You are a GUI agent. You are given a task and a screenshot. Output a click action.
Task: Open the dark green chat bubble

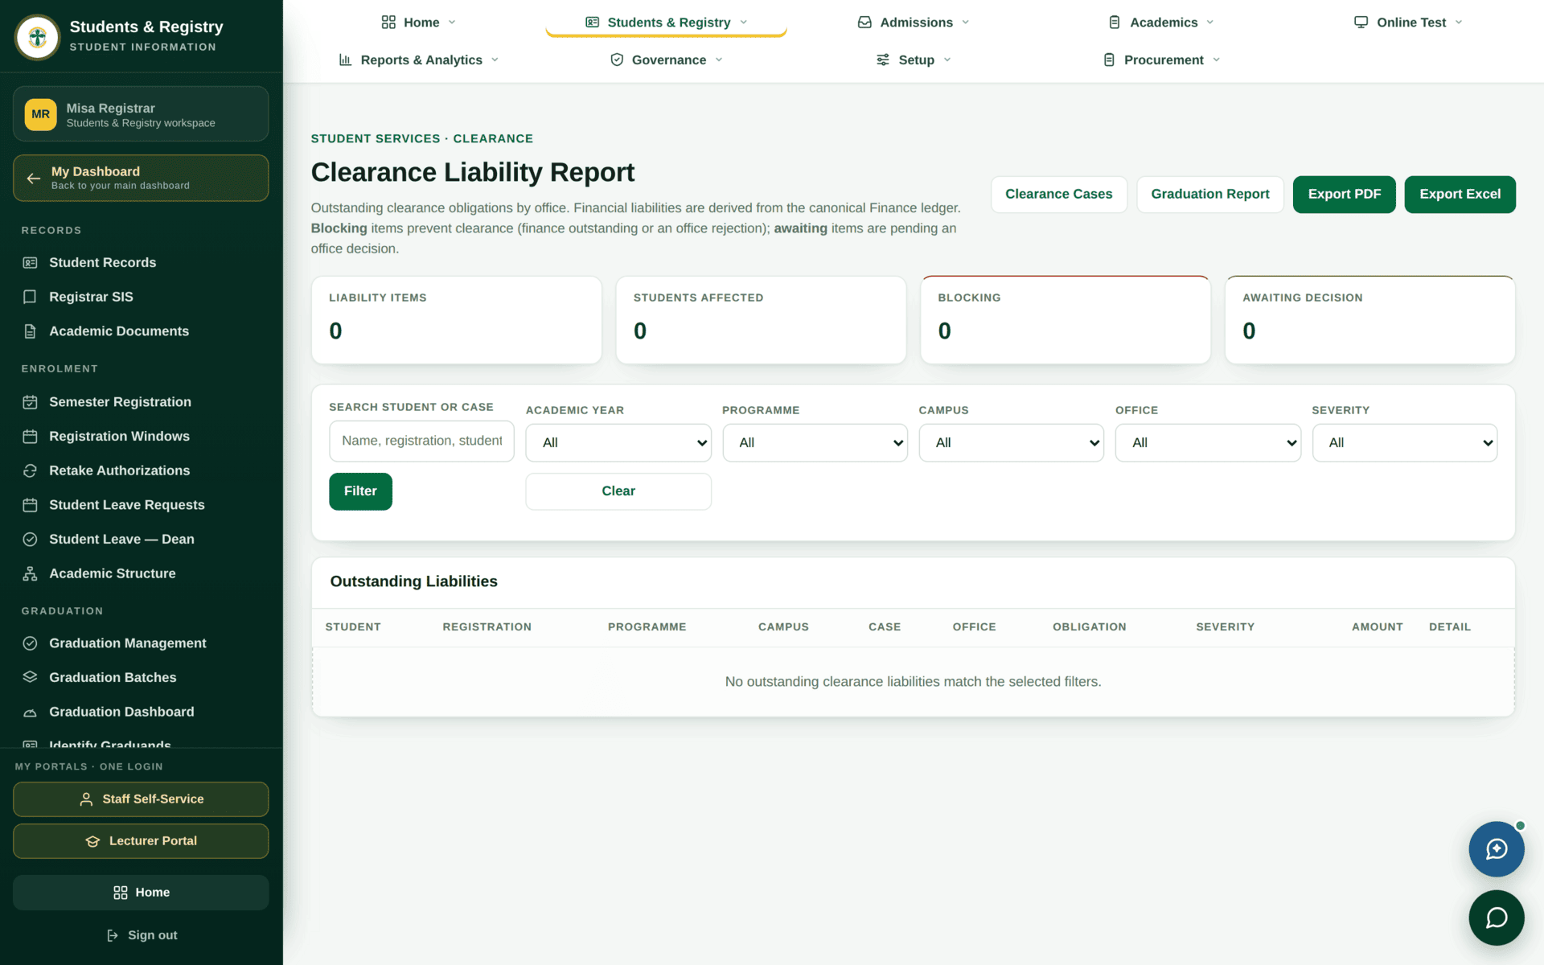(1496, 918)
